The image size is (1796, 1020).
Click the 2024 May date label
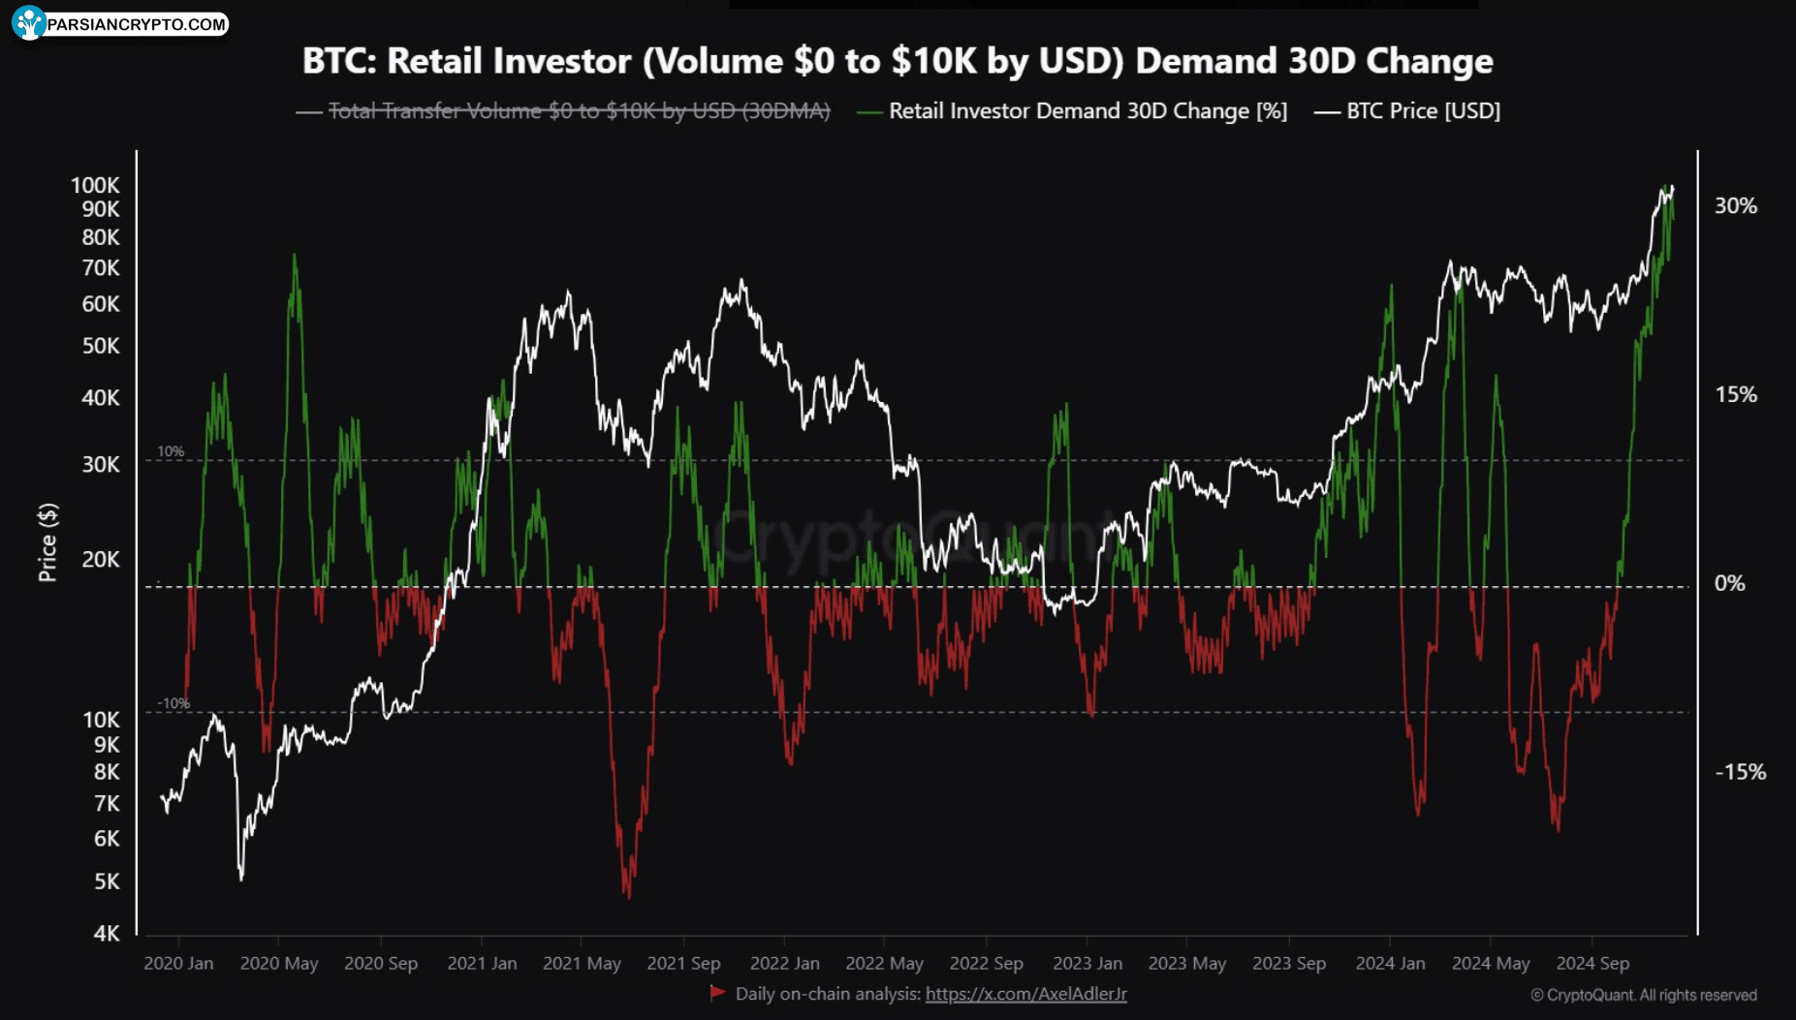tap(1491, 964)
